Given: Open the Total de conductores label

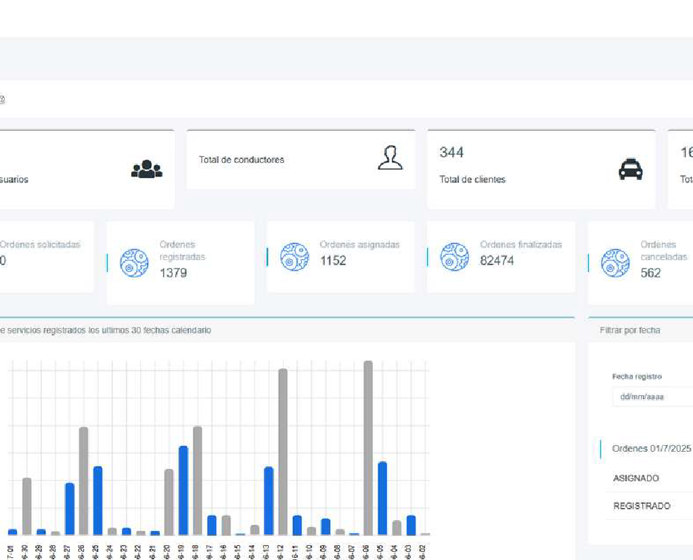Looking at the screenshot, I should (242, 160).
